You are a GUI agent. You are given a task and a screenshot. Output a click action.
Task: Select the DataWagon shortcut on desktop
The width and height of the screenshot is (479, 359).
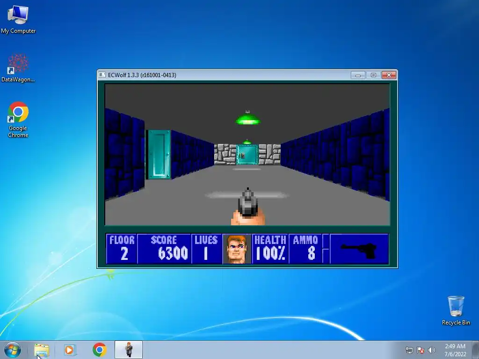[18, 68]
